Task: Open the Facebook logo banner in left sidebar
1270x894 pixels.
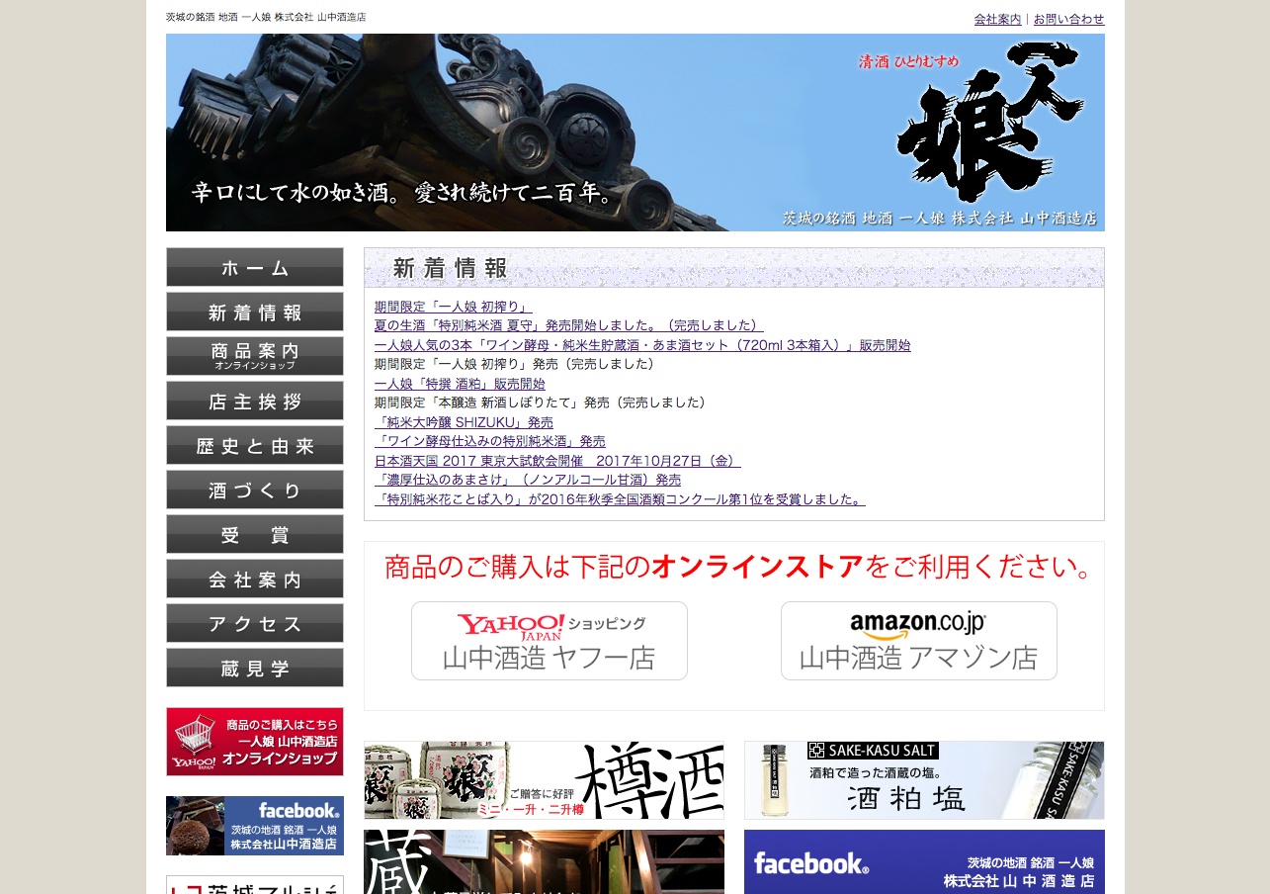Action: [x=254, y=826]
